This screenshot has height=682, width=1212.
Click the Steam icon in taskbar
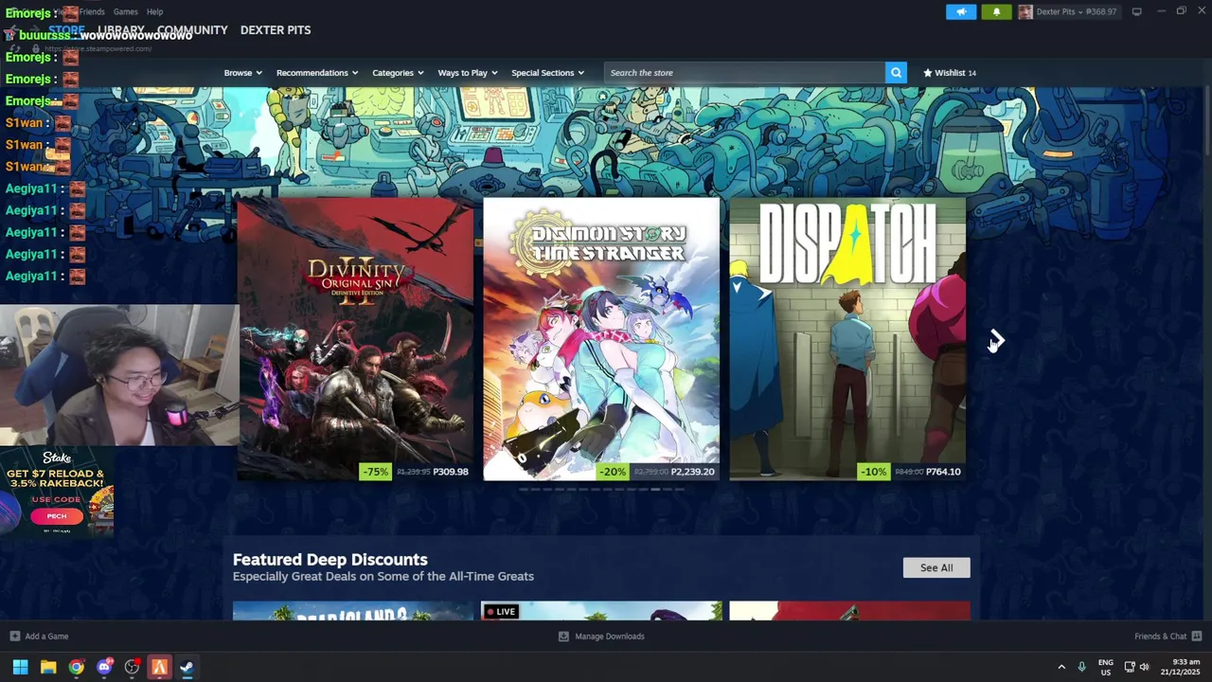coord(187,667)
